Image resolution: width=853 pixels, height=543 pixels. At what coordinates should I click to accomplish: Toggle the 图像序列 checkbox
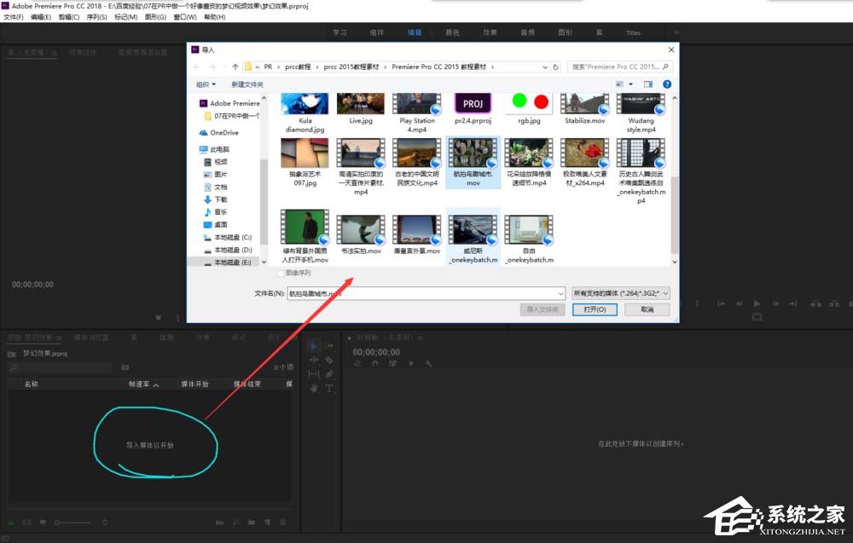click(281, 273)
